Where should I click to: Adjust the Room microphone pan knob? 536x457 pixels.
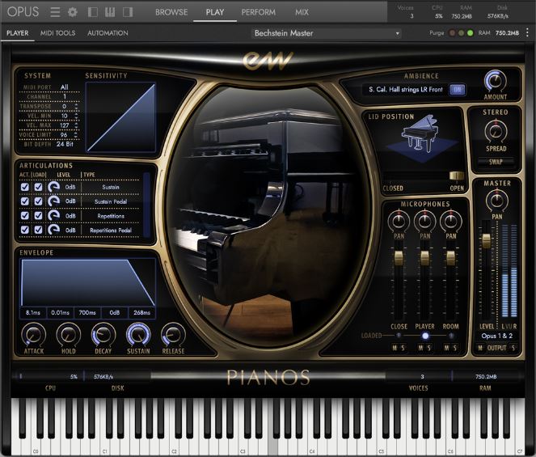[x=450, y=221]
